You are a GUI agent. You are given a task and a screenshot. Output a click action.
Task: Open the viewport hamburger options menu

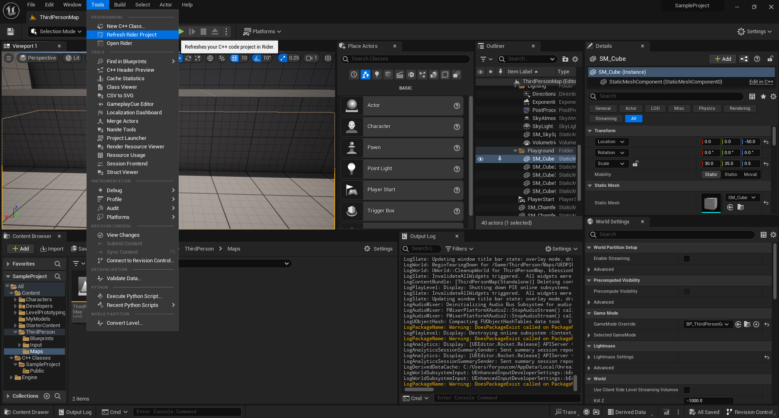9,58
